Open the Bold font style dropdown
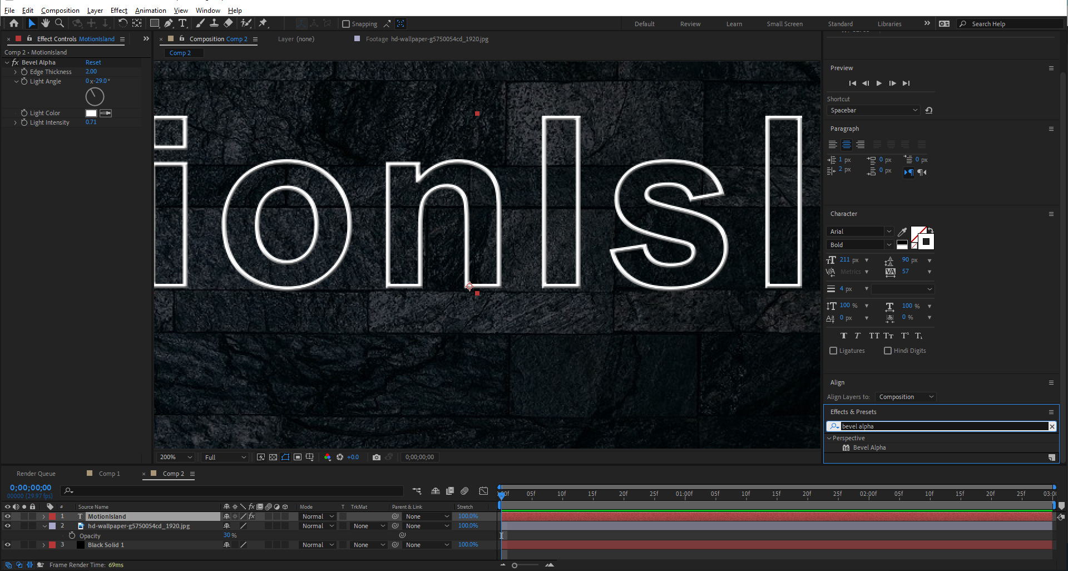Image resolution: width=1068 pixels, height=571 pixels. tap(860, 245)
